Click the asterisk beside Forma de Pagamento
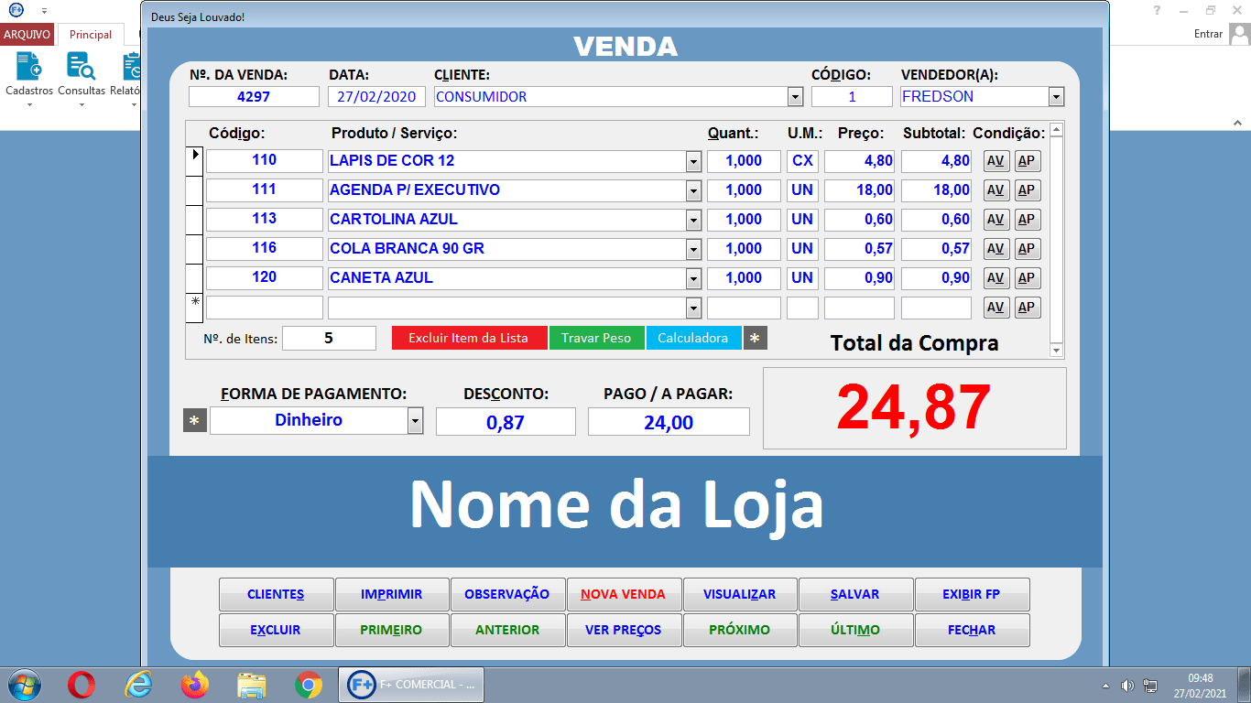The height and width of the screenshot is (703, 1251). click(194, 419)
